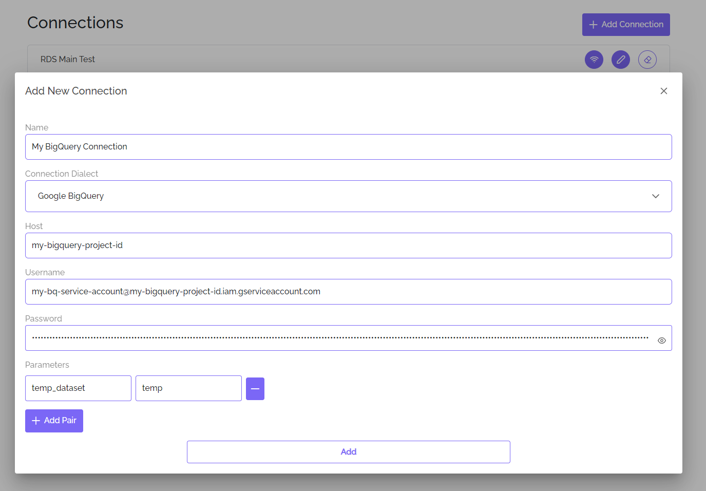Viewport: 706px width, 491px height.
Task: Test the RDS Main Test connection
Action: (594, 59)
